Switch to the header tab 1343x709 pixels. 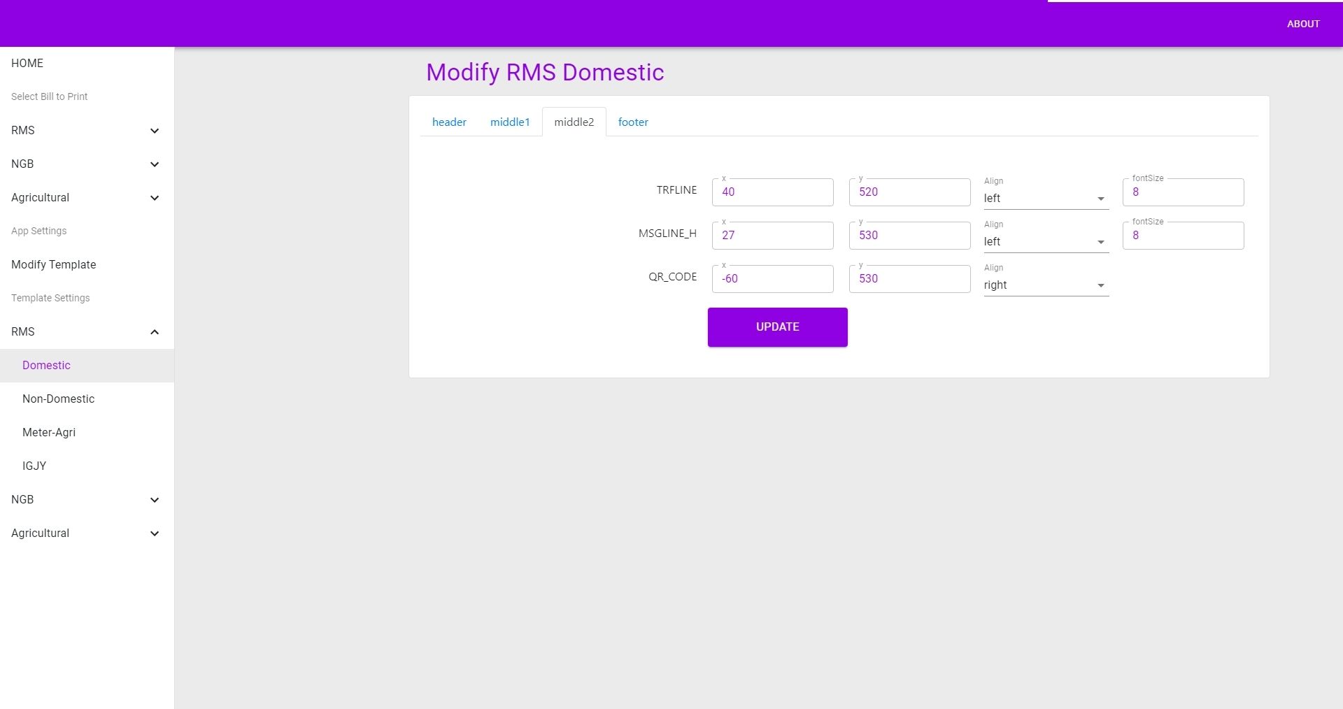tap(449, 122)
